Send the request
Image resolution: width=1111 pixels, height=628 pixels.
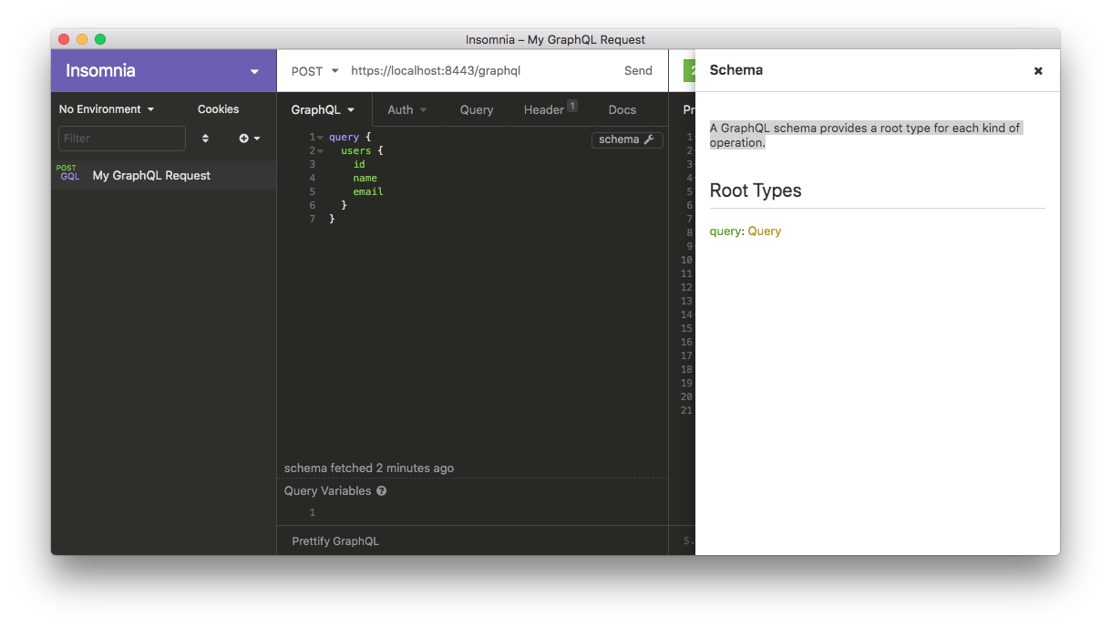point(638,71)
